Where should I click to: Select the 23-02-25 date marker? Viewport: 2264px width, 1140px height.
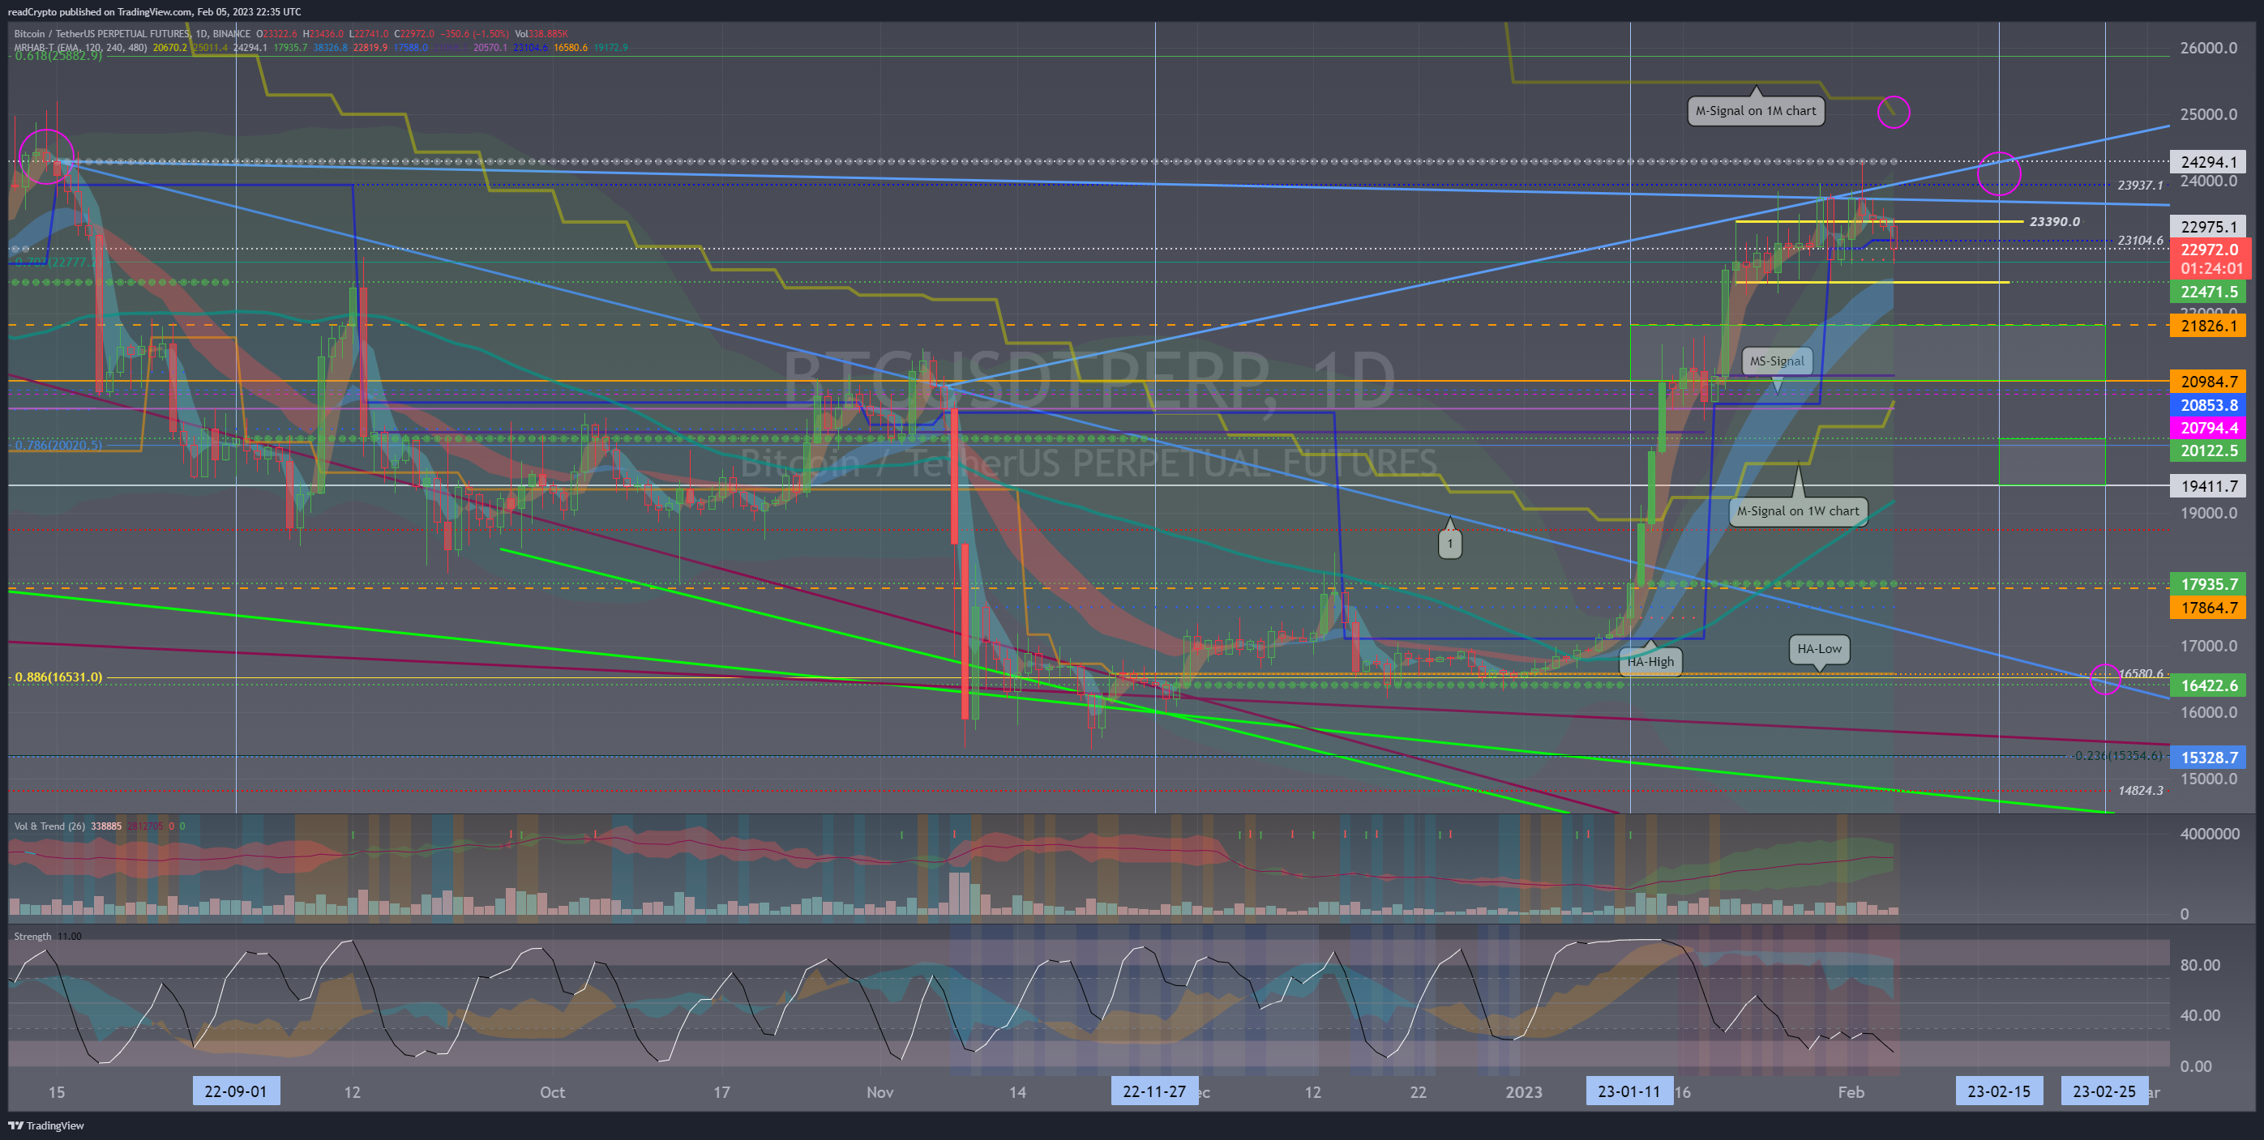[x=2104, y=1091]
